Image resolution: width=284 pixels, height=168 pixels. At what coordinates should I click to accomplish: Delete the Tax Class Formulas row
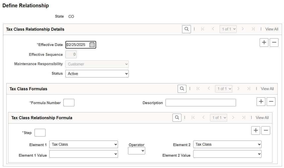(x=271, y=102)
